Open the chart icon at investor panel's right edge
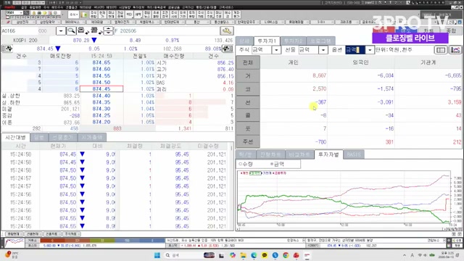The width and height of the screenshot is (464, 261). click(x=455, y=50)
